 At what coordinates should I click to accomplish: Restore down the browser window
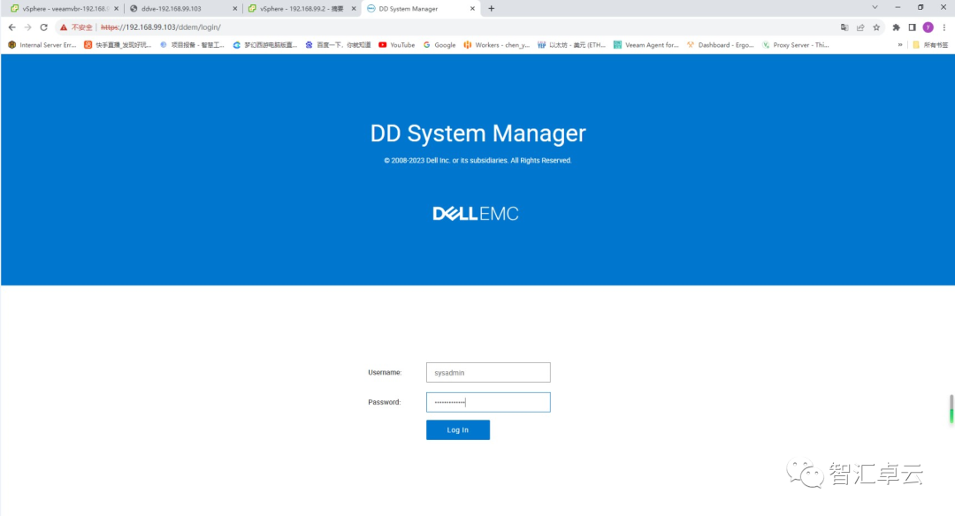click(x=921, y=7)
